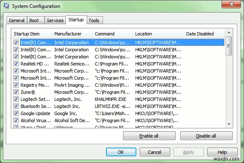Click the Zune® item name
Screen dimensions: 244x163
pos(28,92)
